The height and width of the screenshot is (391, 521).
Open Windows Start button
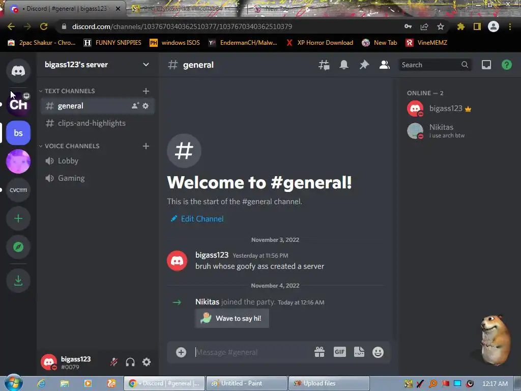[x=14, y=383]
